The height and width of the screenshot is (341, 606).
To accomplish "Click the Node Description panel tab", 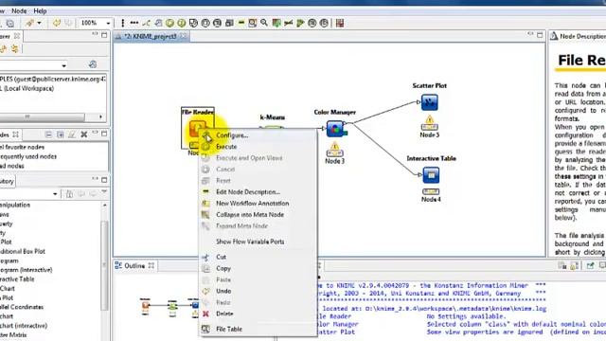I will click(x=578, y=36).
